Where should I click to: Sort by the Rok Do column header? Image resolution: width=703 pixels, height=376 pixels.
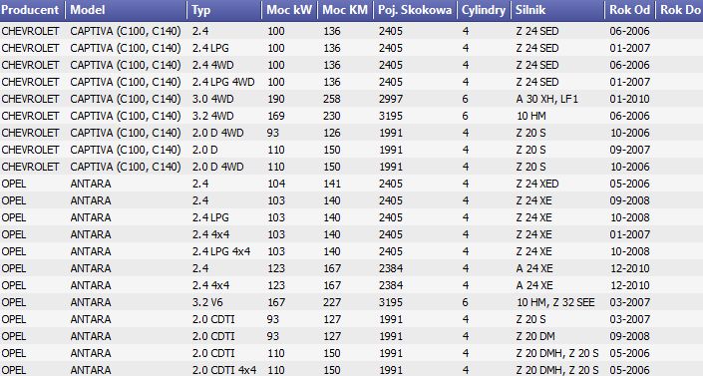click(x=680, y=10)
